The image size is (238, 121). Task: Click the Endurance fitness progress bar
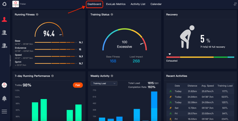pos(56,50)
